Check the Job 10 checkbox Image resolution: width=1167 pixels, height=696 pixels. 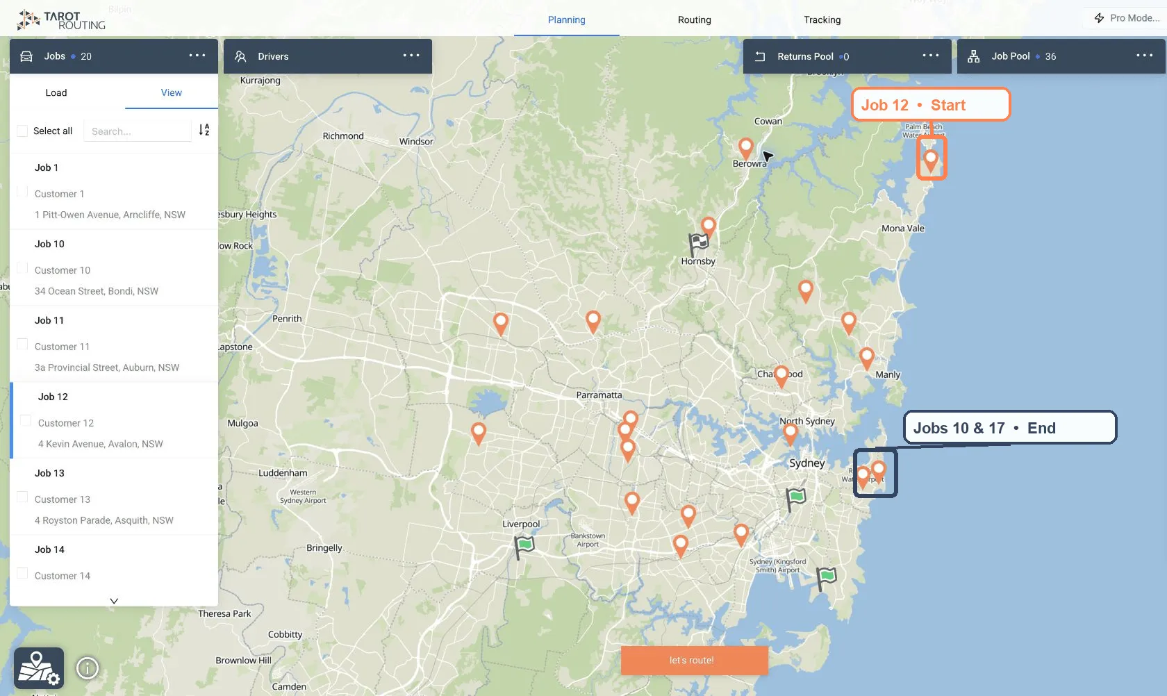pyautogui.click(x=22, y=267)
